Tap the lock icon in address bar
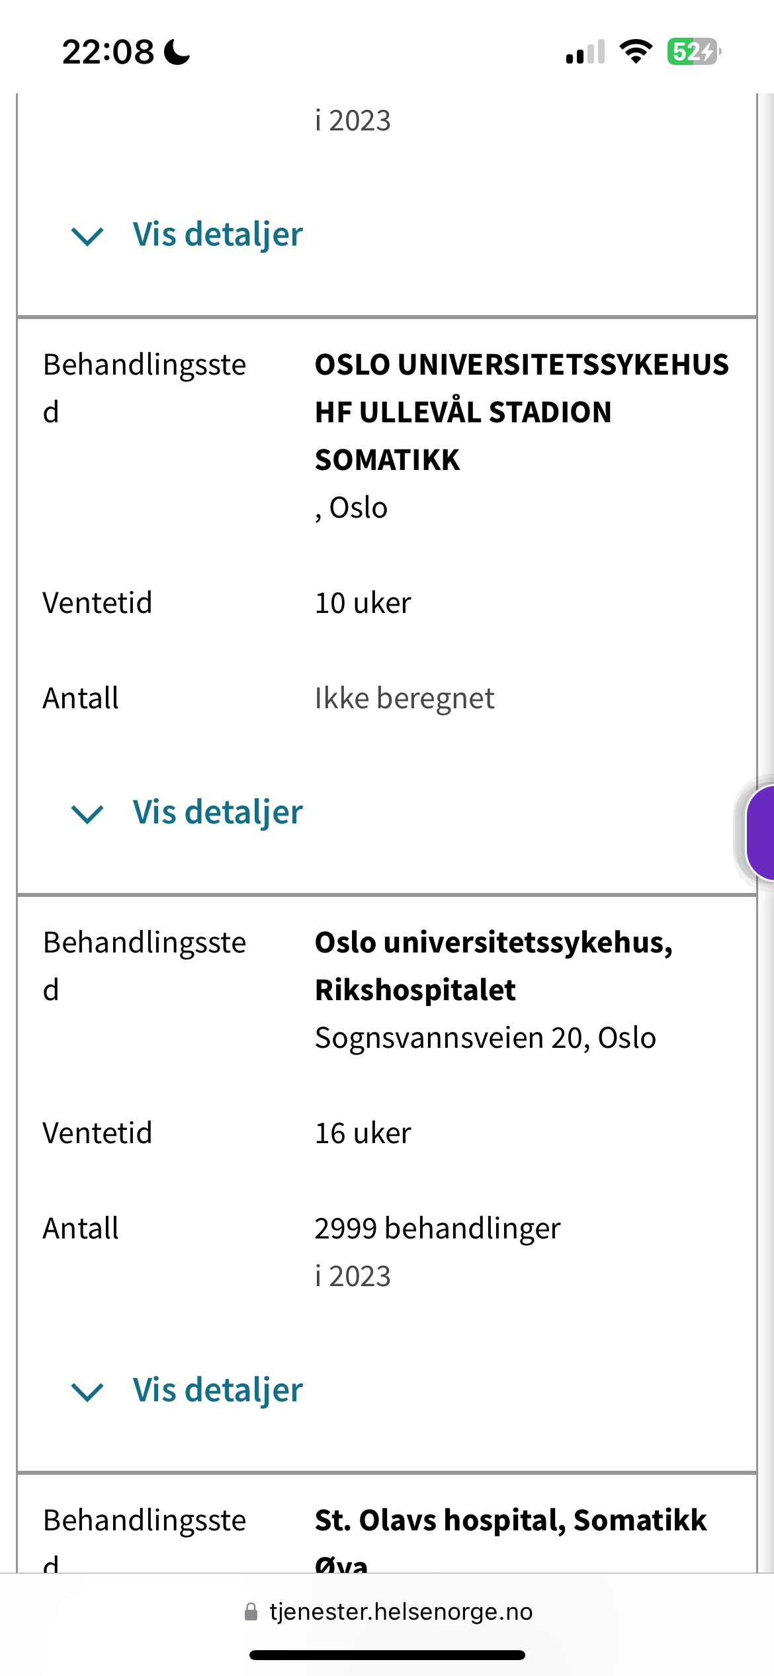Screen dimensions: 774x1676 (251, 1612)
